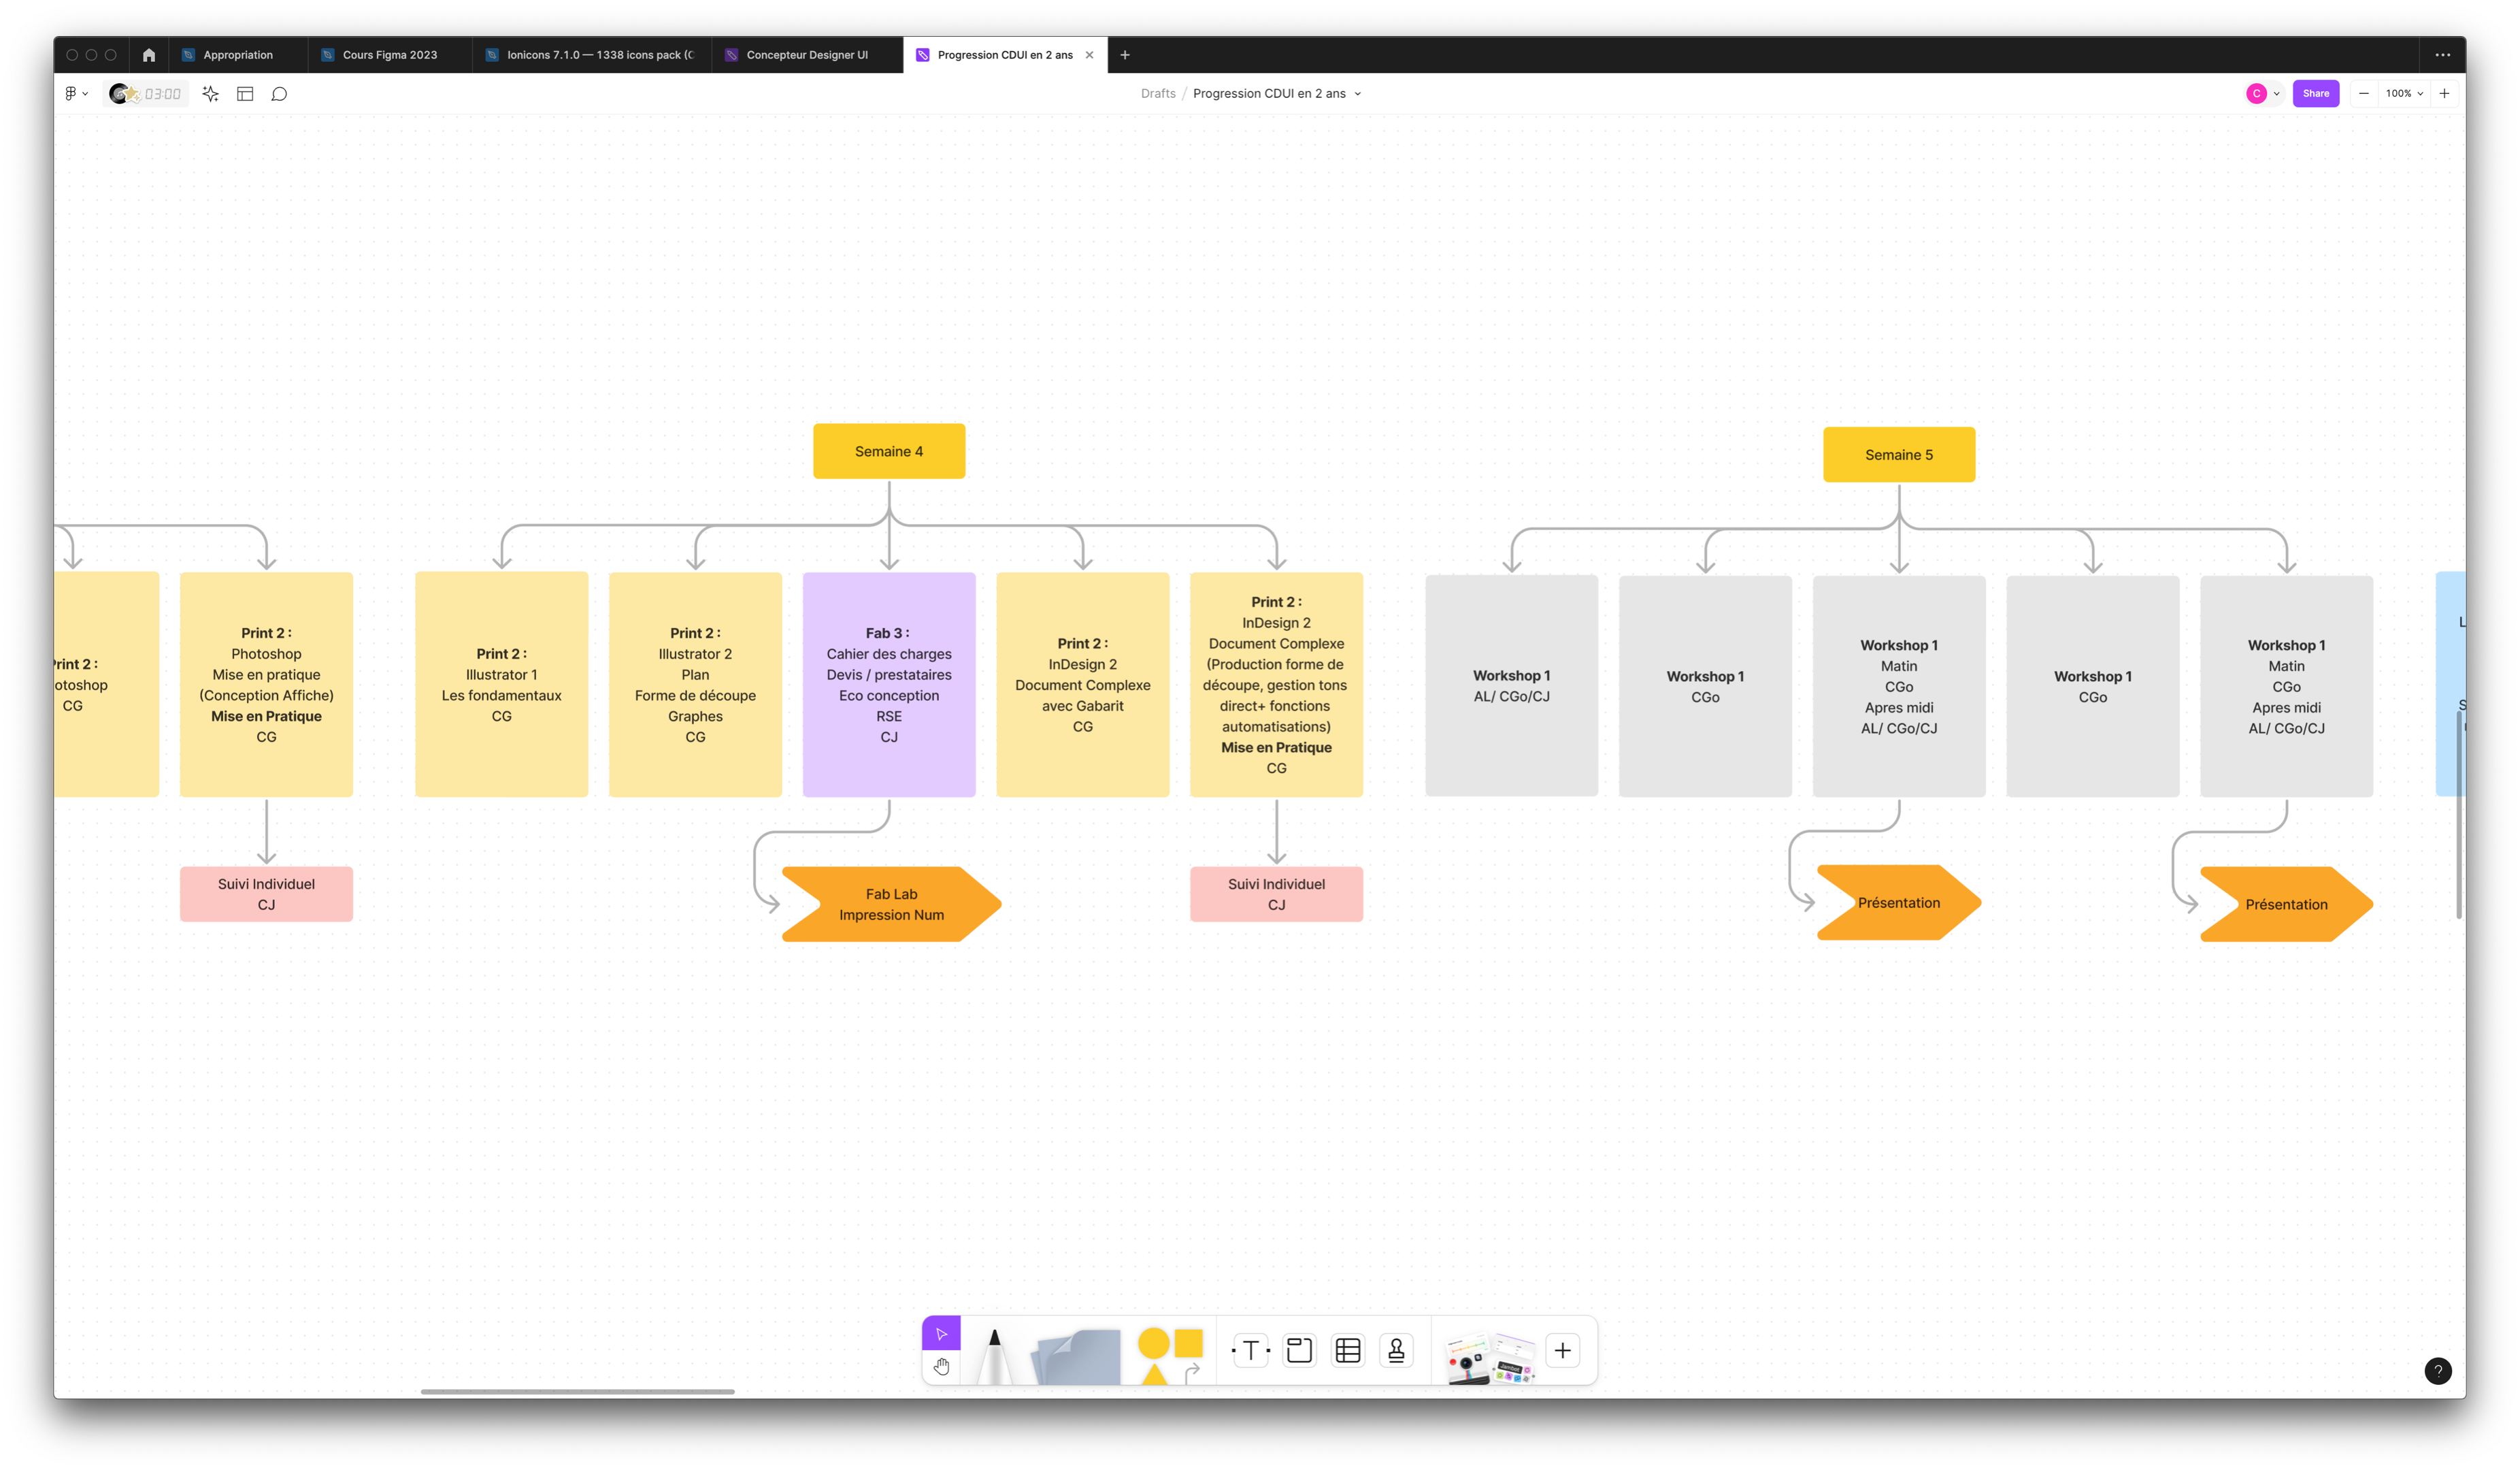This screenshot has width=2520, height=1470.
Task: Open the 100% zoom level dropdown
Action: [x=2404, y=94]
